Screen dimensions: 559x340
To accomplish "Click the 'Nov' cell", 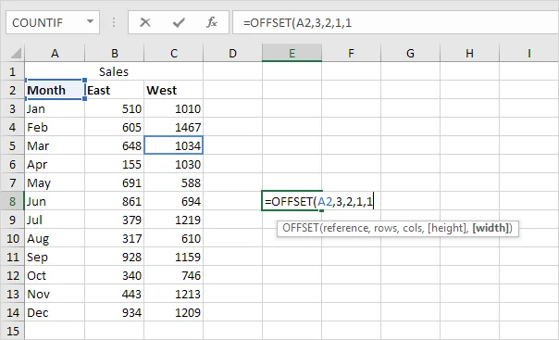I will pos(55,294).
